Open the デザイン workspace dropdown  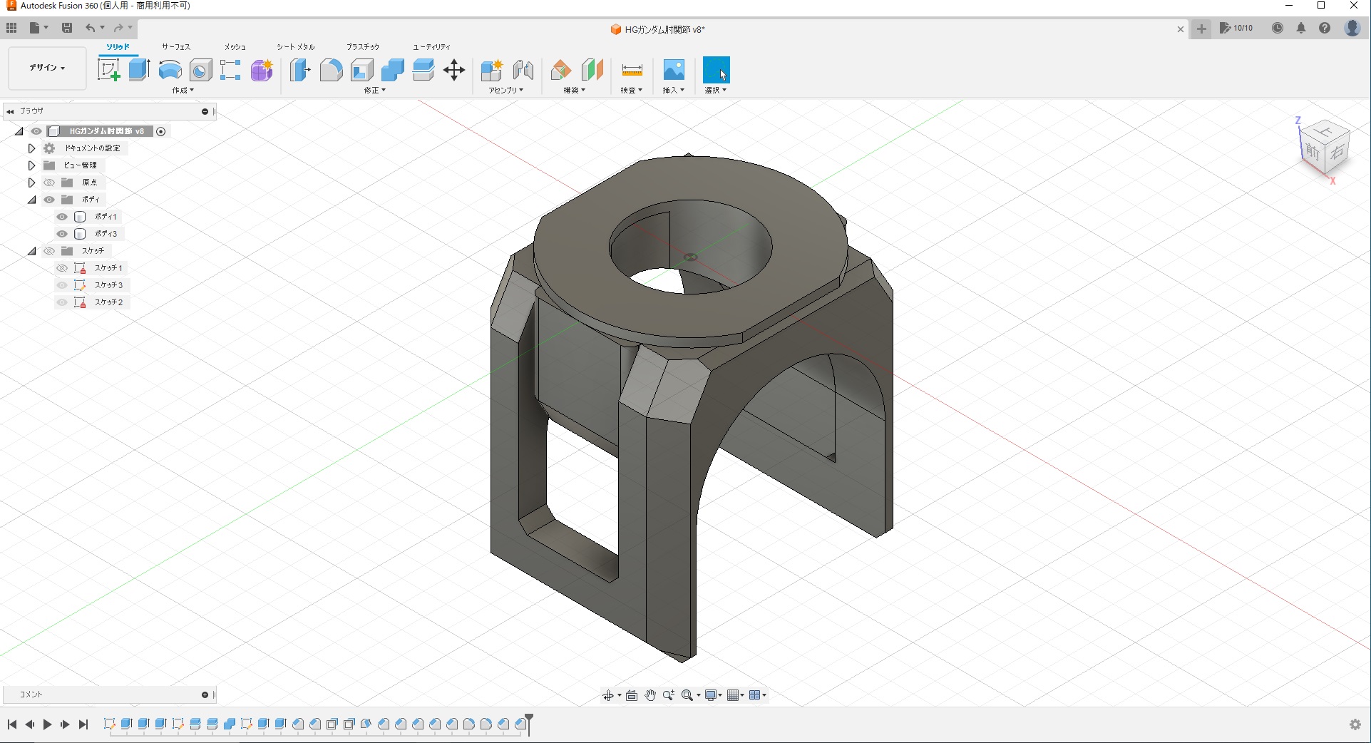47,68
